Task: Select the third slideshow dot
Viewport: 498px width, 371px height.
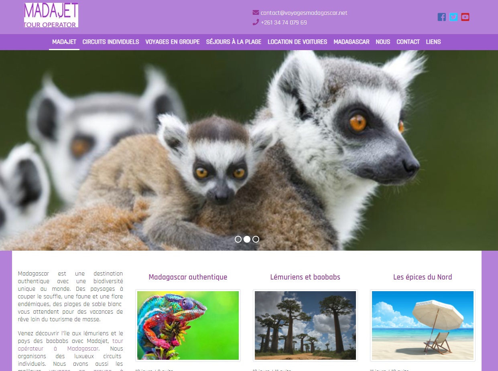Action: (256, 239)
